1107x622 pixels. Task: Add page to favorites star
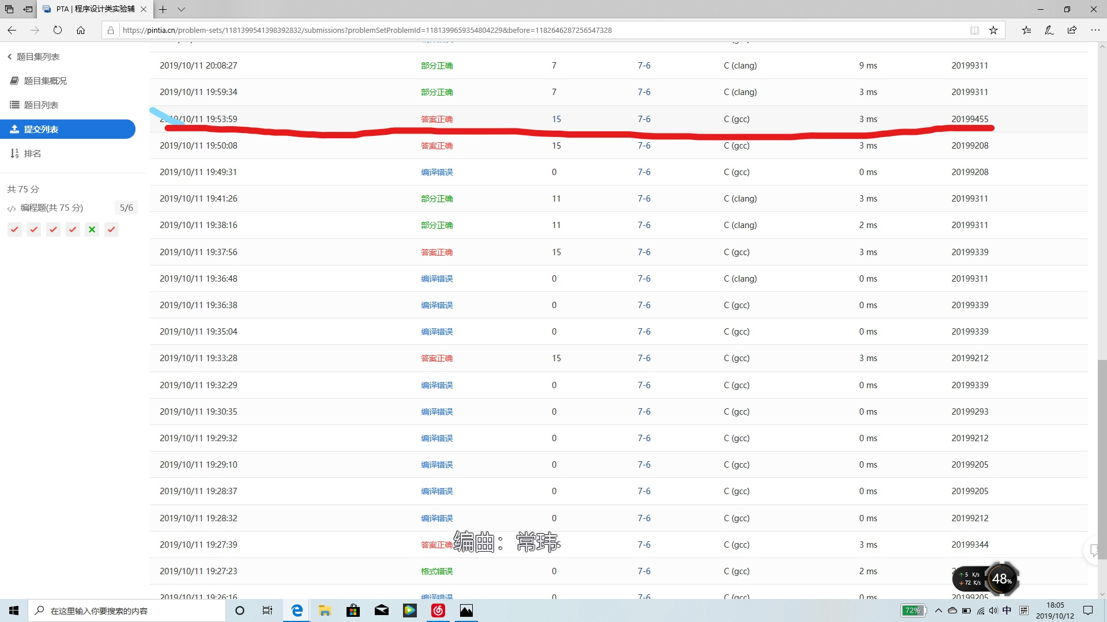[993, 30]
